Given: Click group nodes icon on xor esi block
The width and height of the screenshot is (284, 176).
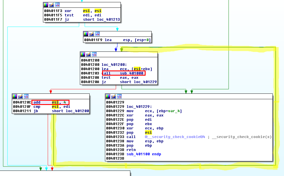Looking at the screenshot, I should pos(57,5).
